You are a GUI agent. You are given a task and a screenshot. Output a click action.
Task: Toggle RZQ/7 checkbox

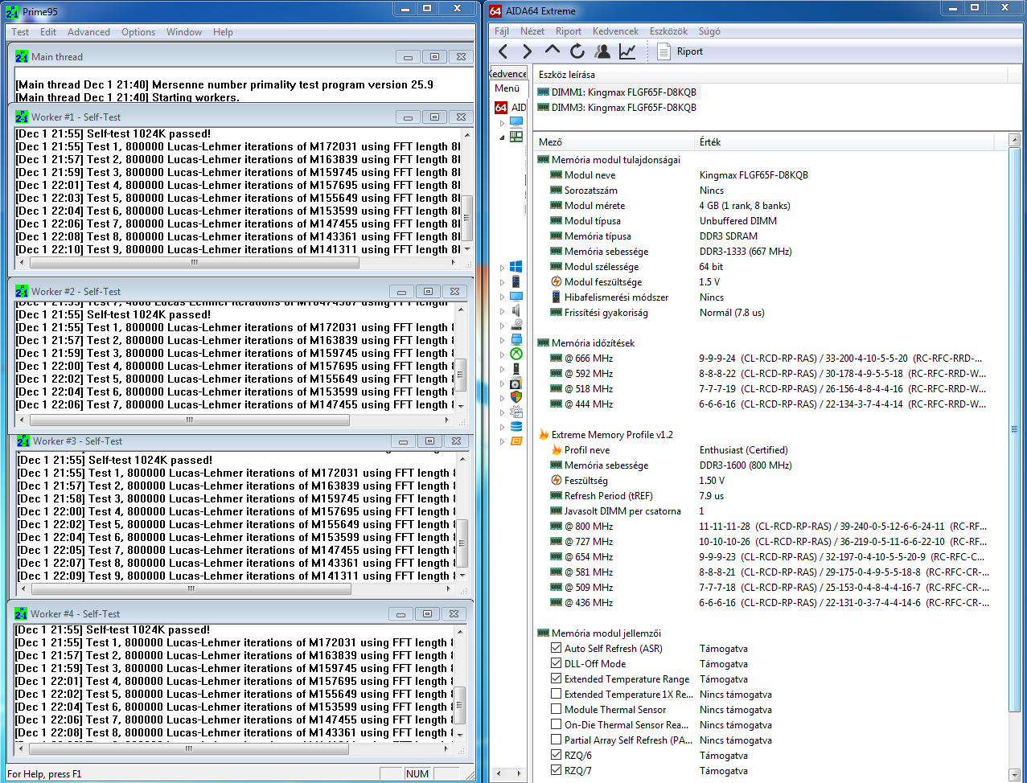coord(557,770)
